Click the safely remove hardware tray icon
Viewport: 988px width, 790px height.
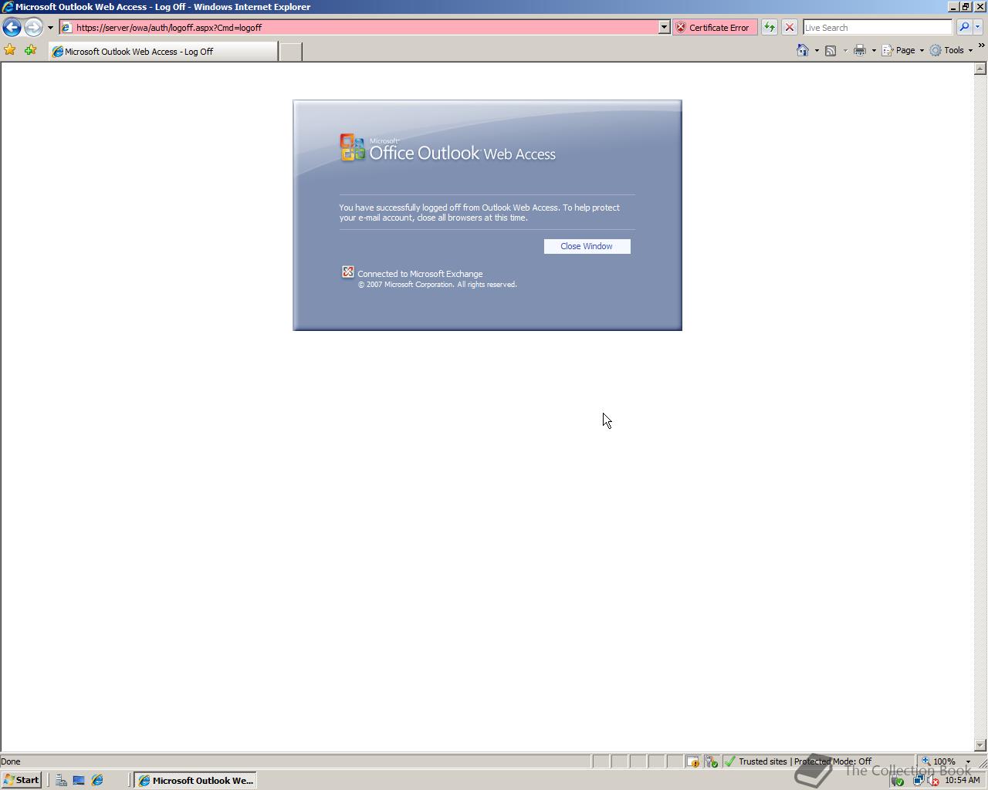897,780
